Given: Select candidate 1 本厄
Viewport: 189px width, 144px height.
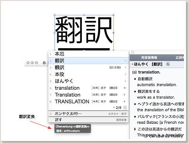Looking at the screenshot, I should click(x=88, y=54).
